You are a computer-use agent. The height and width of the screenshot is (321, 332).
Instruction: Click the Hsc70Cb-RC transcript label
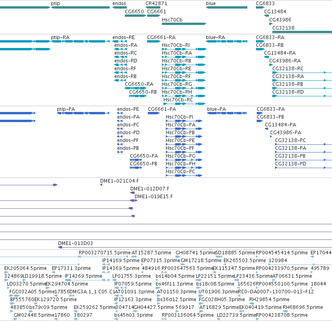click(178, 100)
